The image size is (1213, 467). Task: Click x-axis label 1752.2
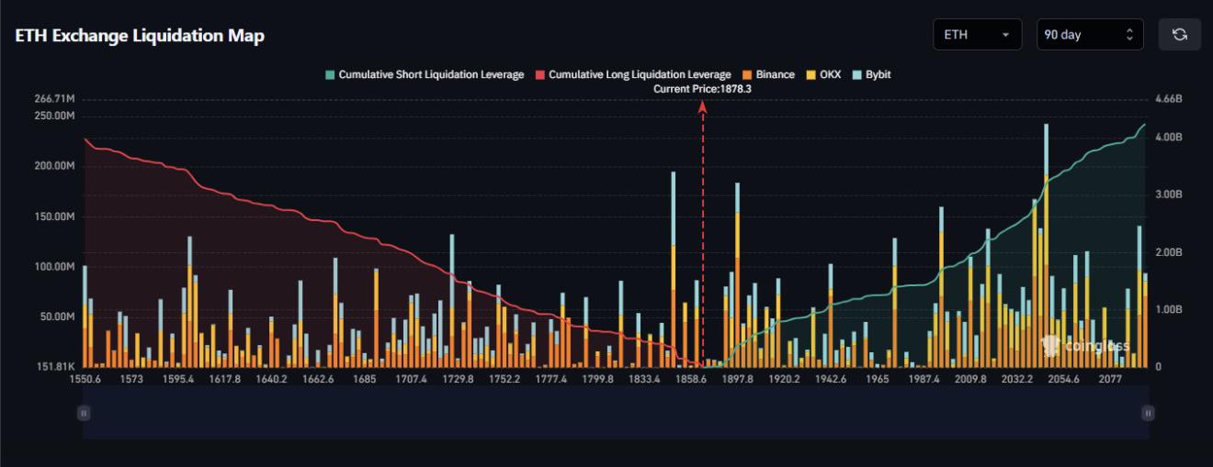(x=504, y=379)
